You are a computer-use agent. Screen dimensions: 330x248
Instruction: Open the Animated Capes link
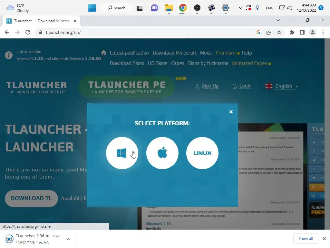click(251, 63)
